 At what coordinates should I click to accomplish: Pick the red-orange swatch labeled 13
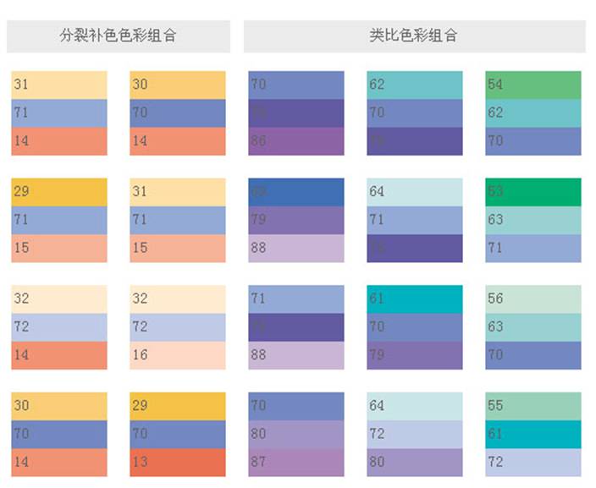coord(178,462)
